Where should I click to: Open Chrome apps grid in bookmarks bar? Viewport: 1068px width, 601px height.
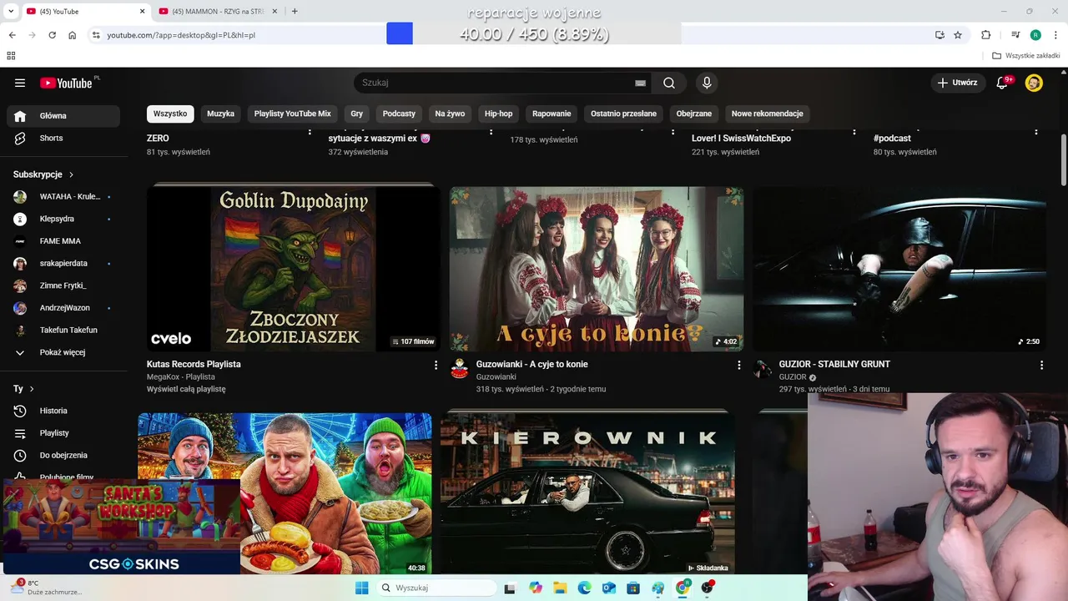click(11, 56)
